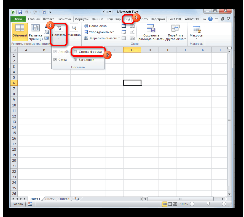Click the macro record icon in status bar
Screen dimensions: 244x217
click(30, 204)
